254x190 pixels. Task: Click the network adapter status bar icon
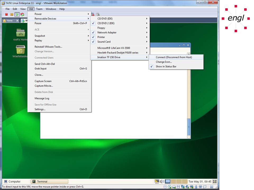point(183,187)
